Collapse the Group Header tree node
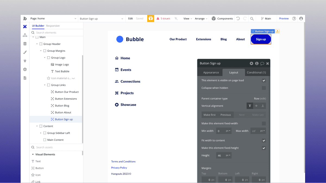Screen dimensions: 326x183 point(37,44)
